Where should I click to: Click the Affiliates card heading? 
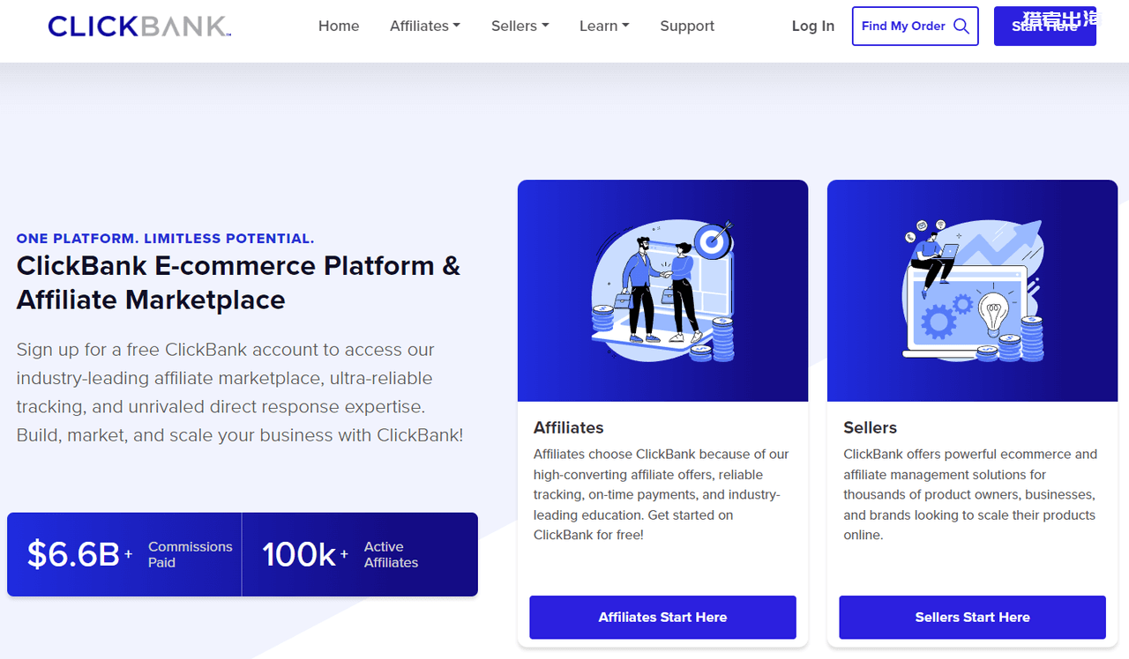(x=569, y=427)
